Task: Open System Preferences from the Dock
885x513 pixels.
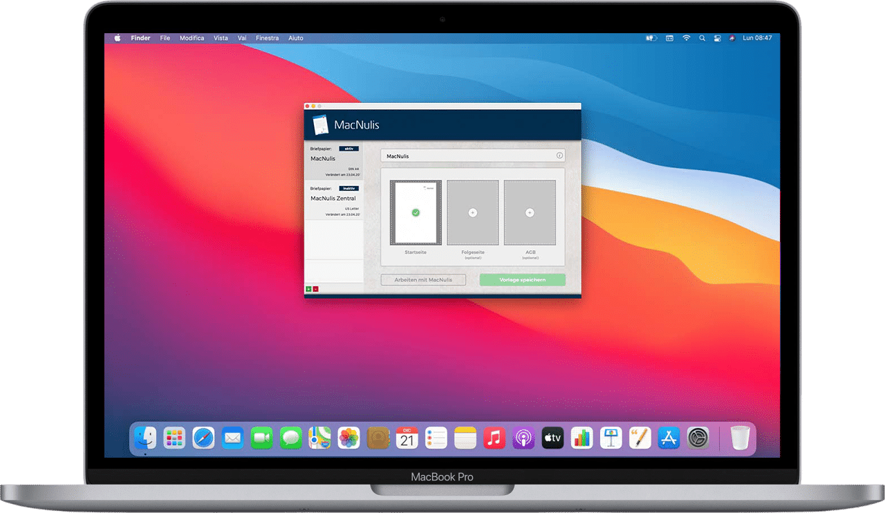Action: pyautogui.click(x=698, y=438)
